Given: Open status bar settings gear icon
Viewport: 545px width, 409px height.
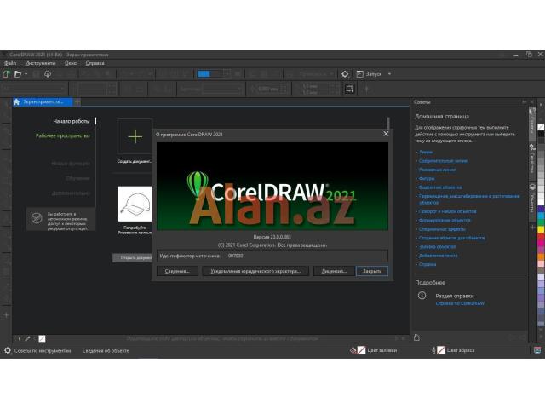Looking at the screenshot, I should point(8,350).
